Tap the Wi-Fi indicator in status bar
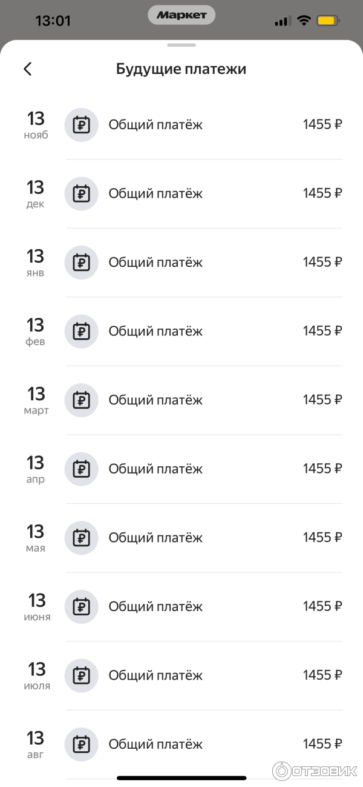Screen dimensions: 363x787 click(x=303, y=19)
